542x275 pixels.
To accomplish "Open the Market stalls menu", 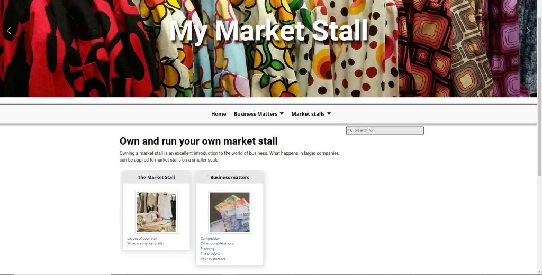I will click(308, 113).
